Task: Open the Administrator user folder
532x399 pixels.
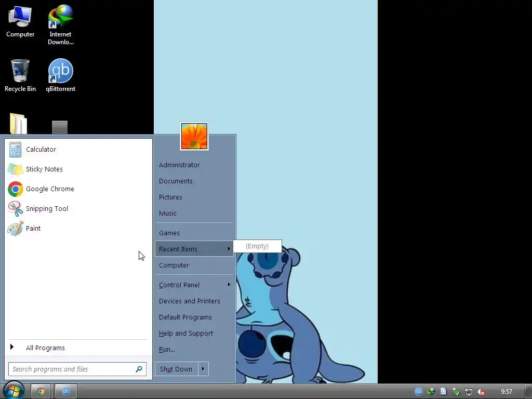Action: (194, 165)
